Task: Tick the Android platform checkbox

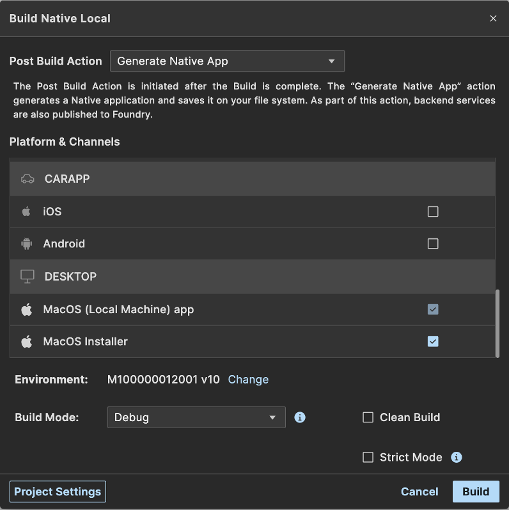Action: [433, 243]
